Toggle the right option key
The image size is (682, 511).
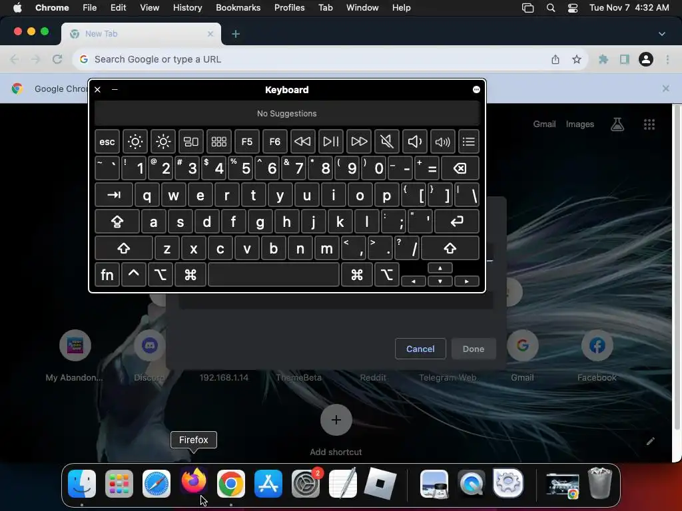(x=387, y=275)
